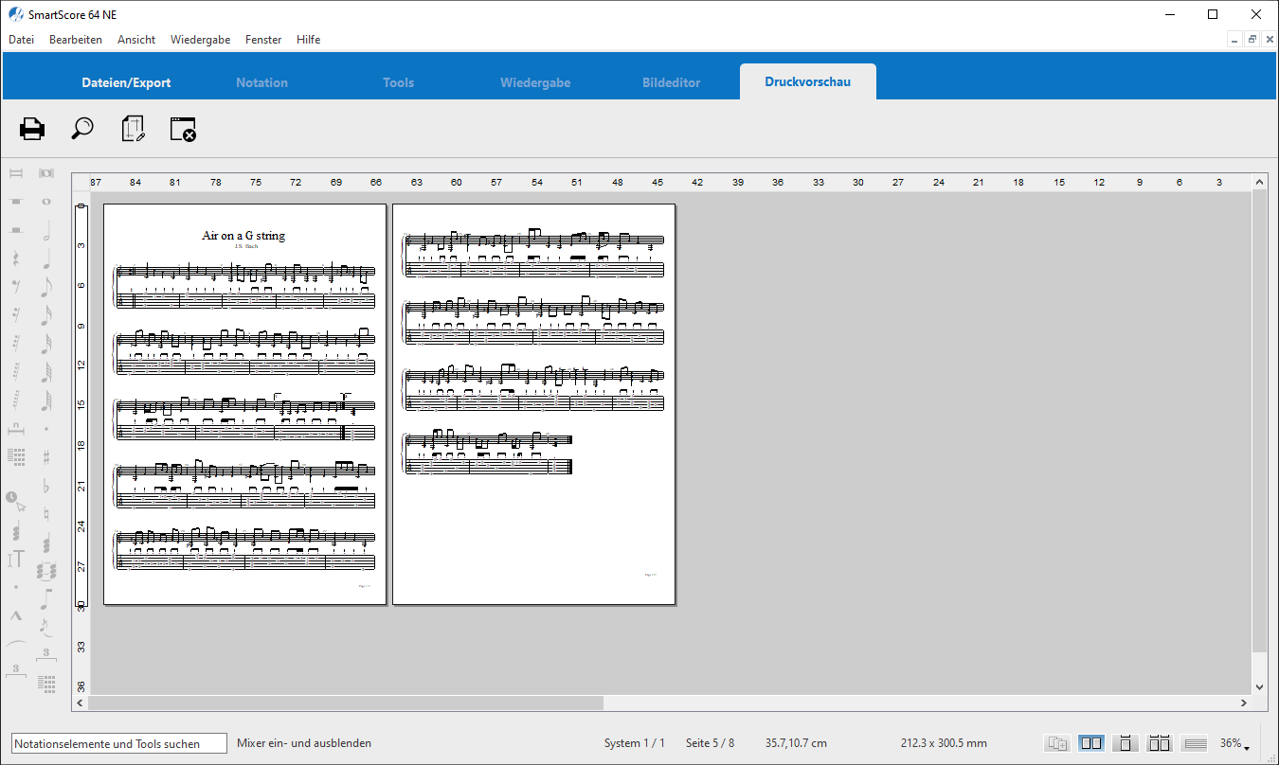
Task: Select the two-page vertical view icon
Action: 1160,743
